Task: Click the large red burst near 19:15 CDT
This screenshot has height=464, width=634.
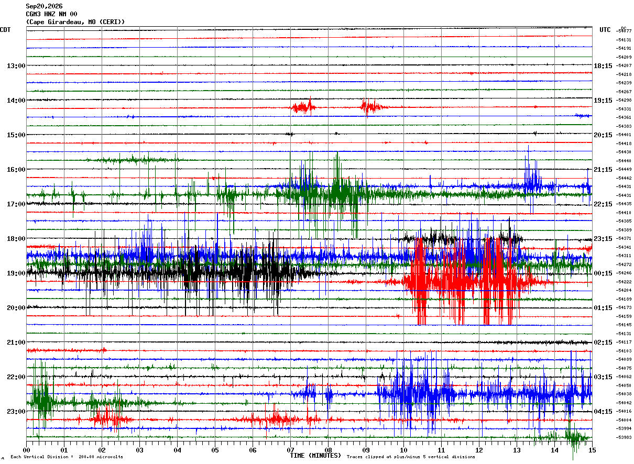Action: (466, 282)
